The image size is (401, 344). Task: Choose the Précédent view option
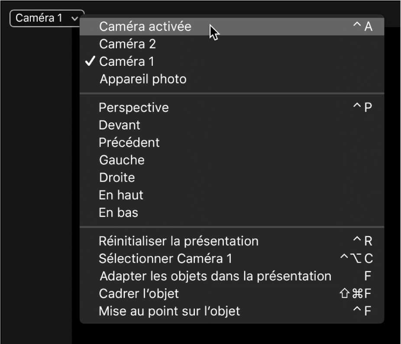point(130,142)
